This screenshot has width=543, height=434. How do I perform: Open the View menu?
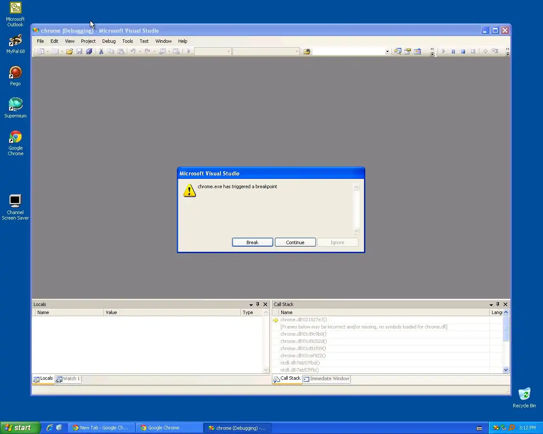tap(70, 41)
